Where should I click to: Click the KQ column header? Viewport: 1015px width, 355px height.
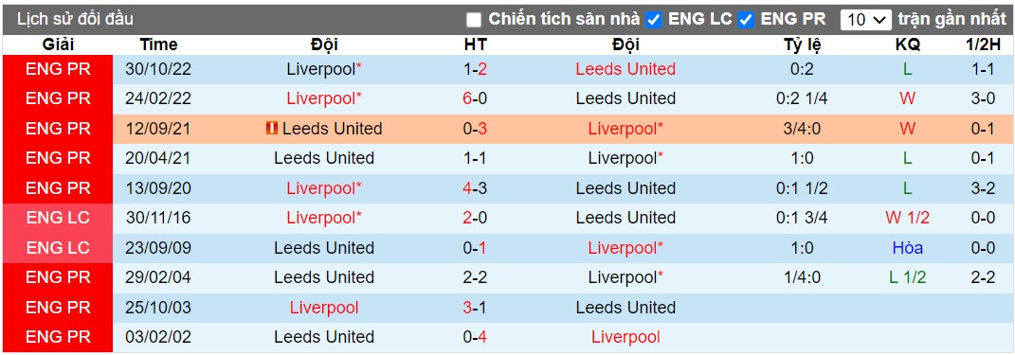908,44
